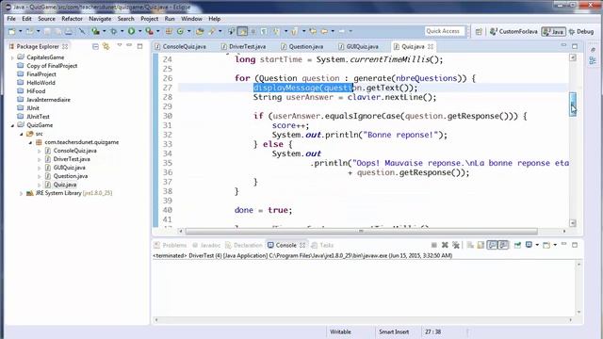Click the editor vertical scrollbar thumb
Image resolution: width=603 pixels, height=339 pixels.
tap(573, 104)
